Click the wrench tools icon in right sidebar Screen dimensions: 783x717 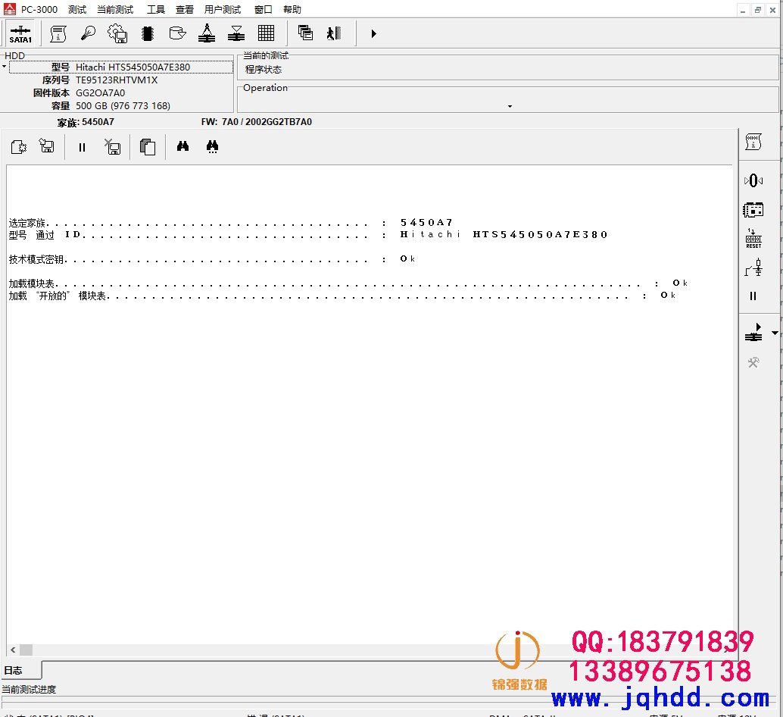753,362
